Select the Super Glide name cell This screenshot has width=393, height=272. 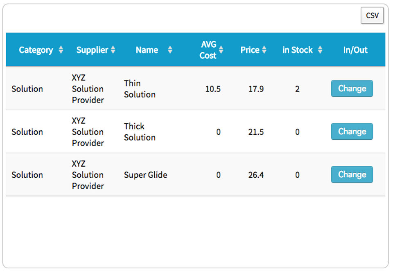pyautogui.click(x=146, y=175)
